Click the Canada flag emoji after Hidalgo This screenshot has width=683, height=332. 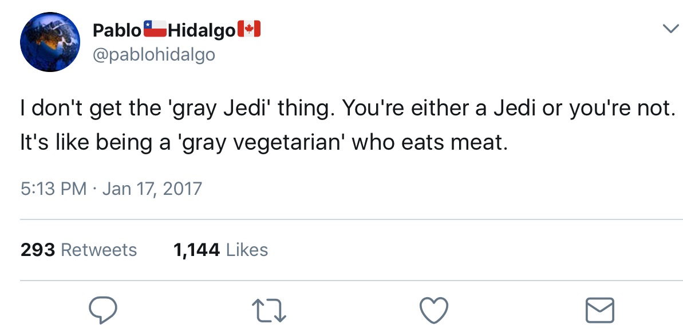click(x=248, y=29)
